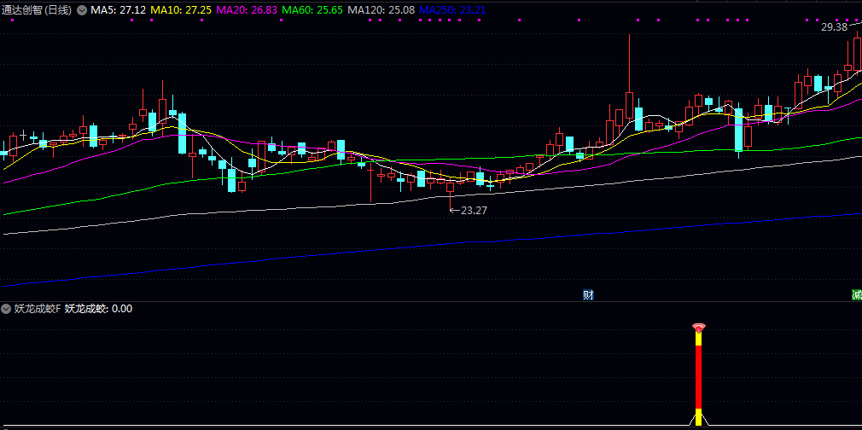Select the MA250: 23.21 label
862x430 pixels.
pos(451,10)
